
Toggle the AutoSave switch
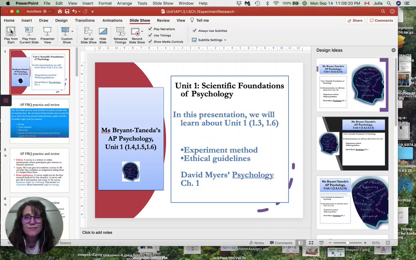coord(48,12)
